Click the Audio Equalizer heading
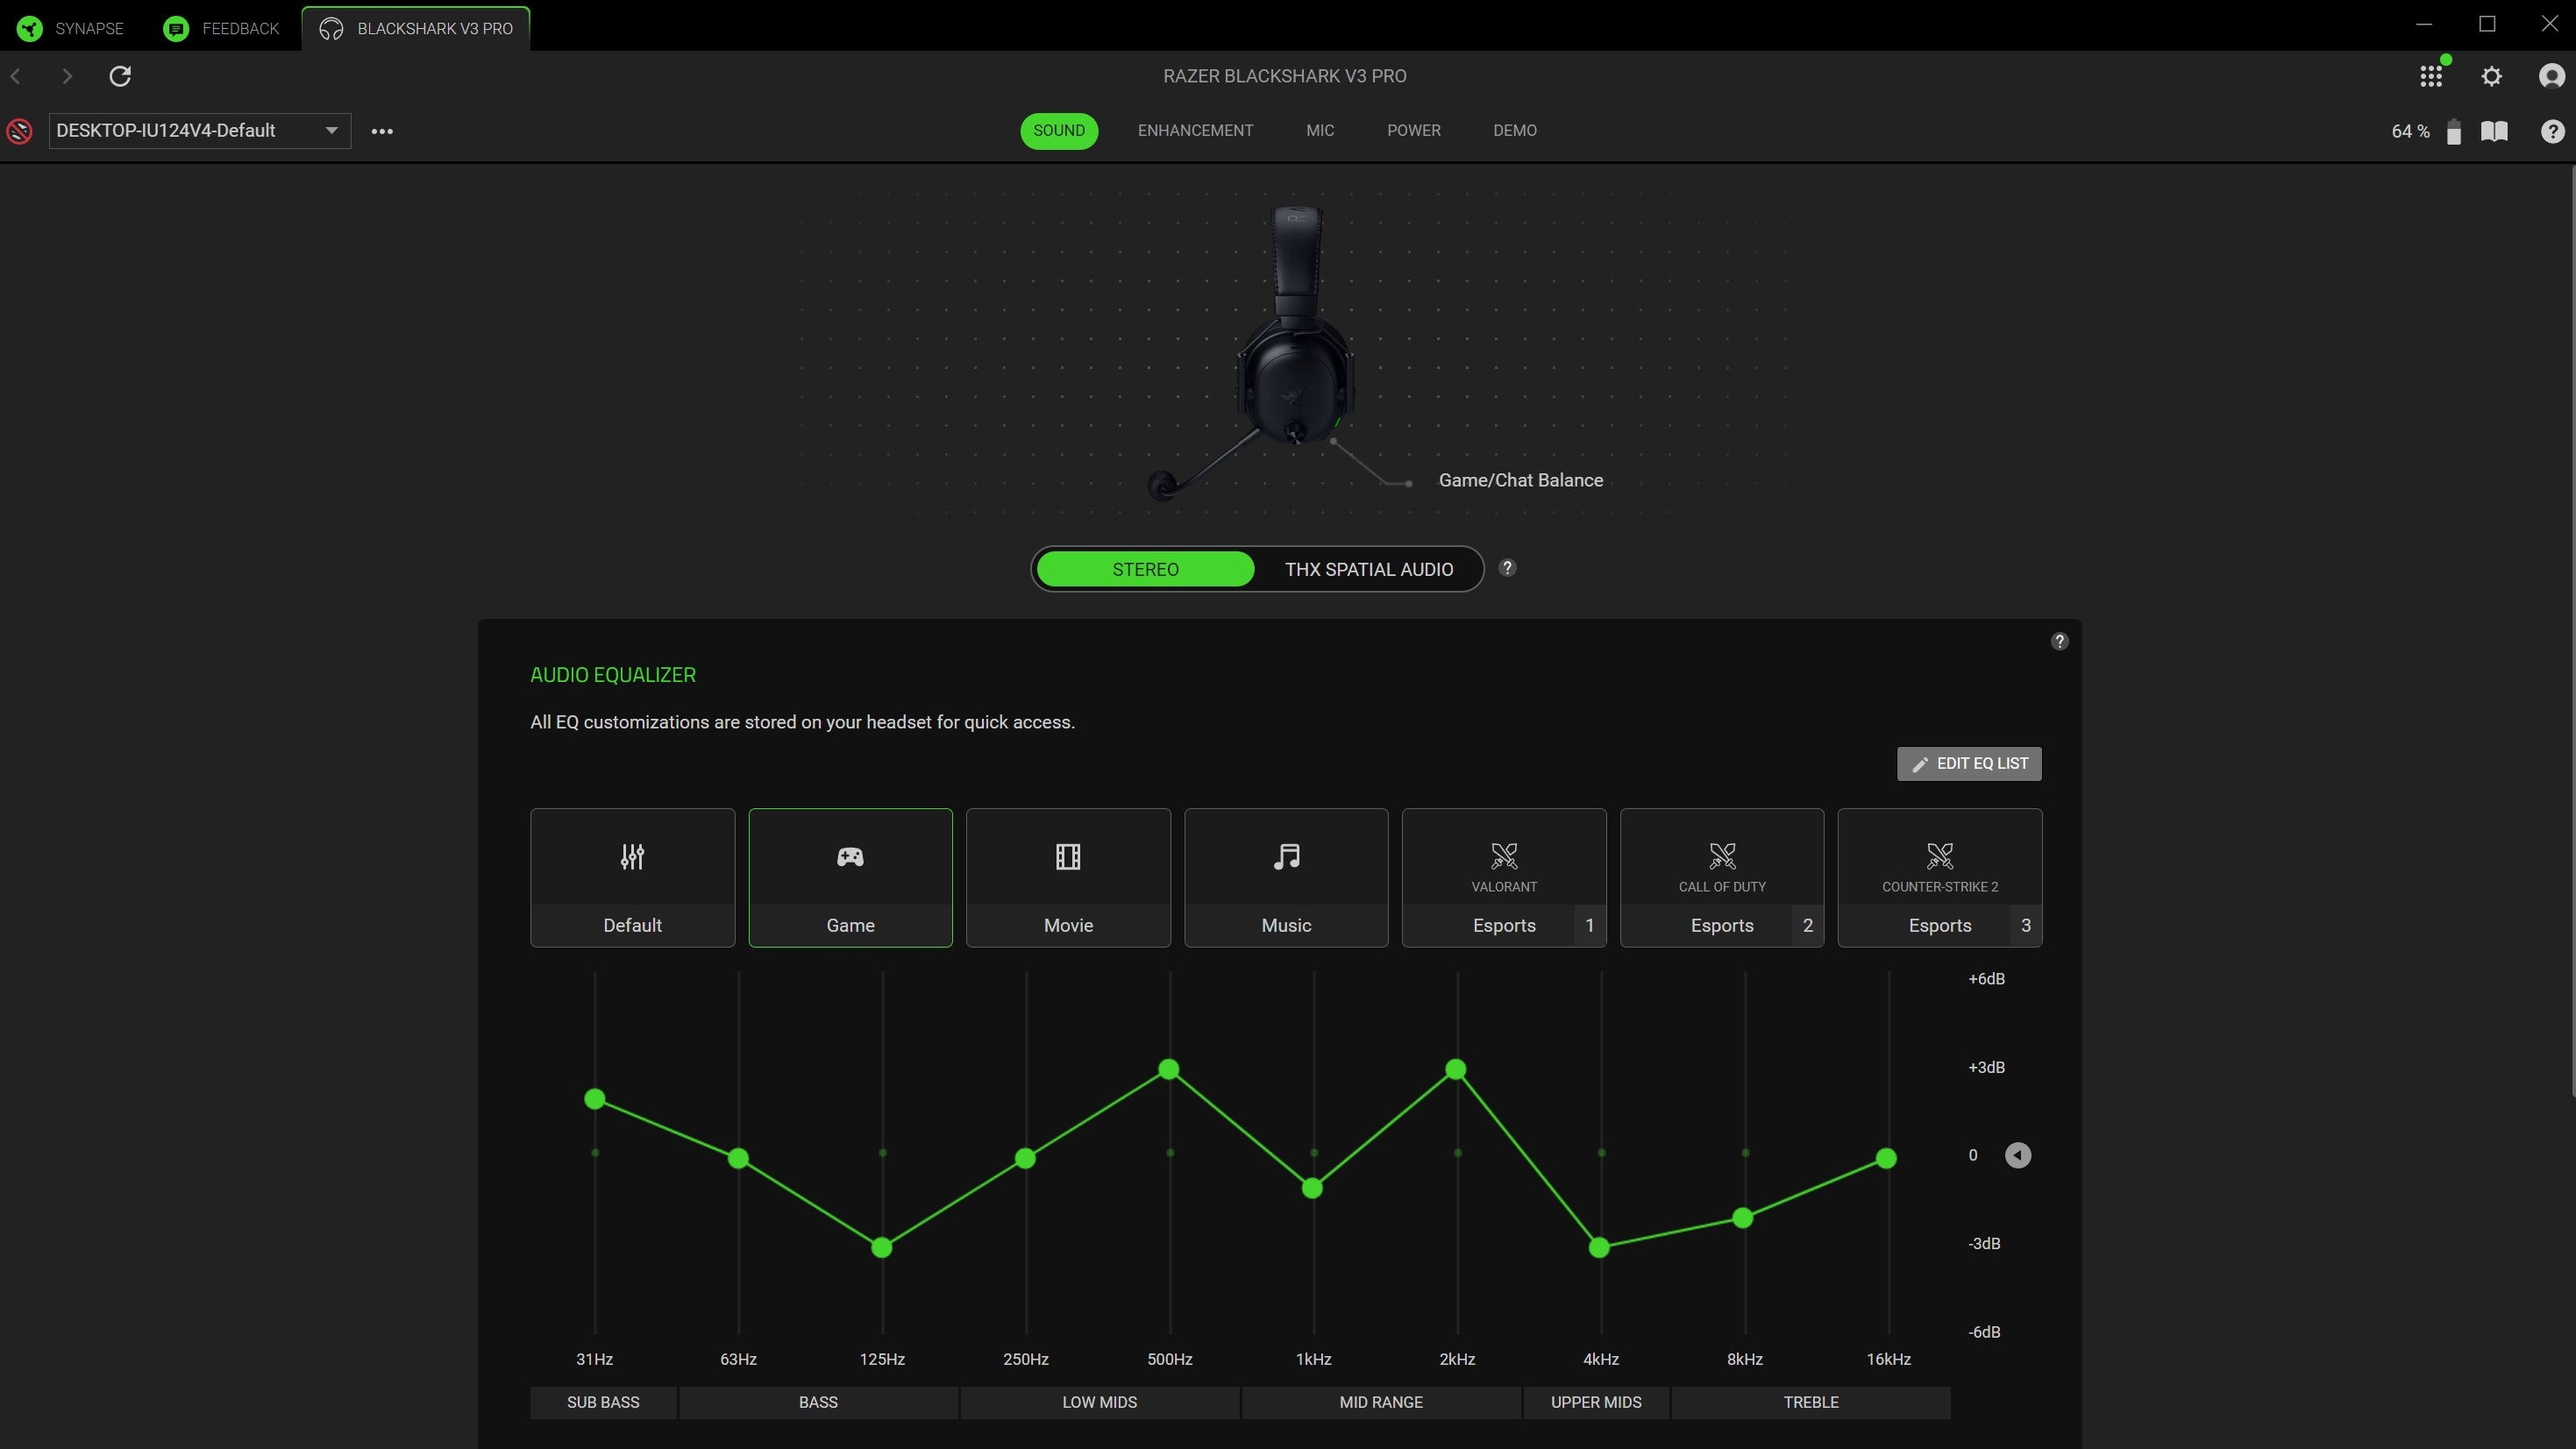The height and width of the screenshot is (1449, 2576). pyautogui.click(x=613, y=675)
